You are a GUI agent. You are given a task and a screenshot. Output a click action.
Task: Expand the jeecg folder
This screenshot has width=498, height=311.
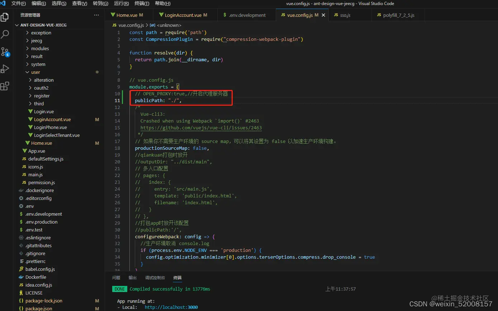28,40
